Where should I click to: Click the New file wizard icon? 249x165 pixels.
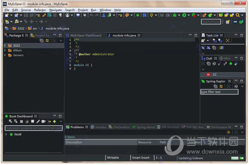7,15
